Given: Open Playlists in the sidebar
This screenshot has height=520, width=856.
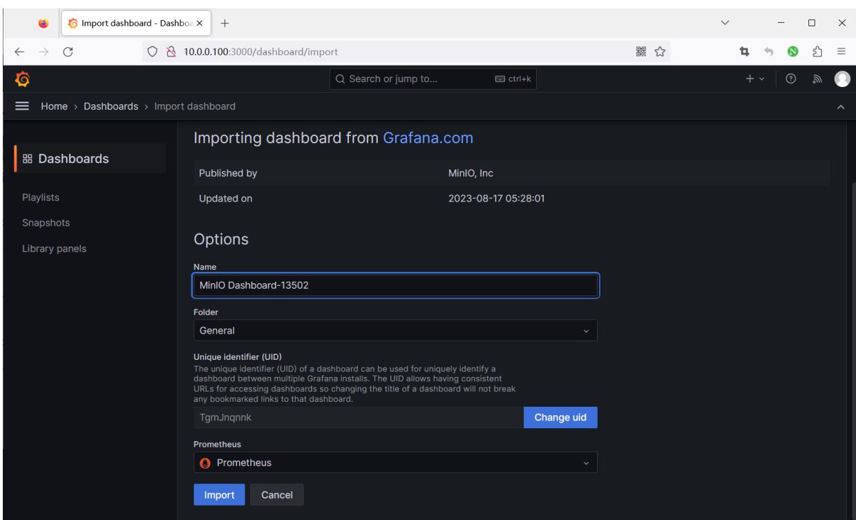Looking at the screenshot, I should click(x=39, y=198).
